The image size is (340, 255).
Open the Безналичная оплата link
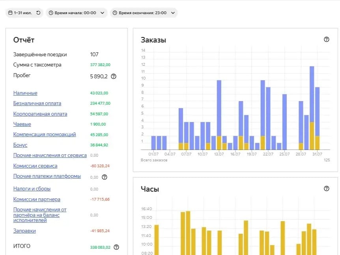(37, 103)
